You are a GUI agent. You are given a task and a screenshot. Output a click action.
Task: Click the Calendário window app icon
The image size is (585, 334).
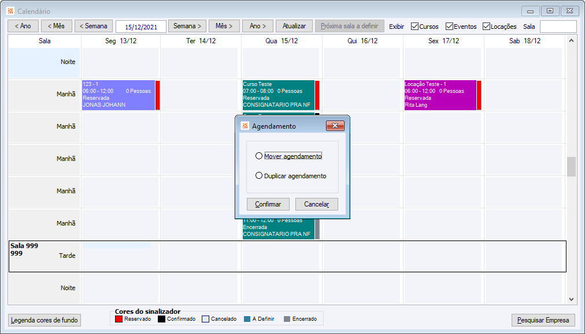[x=10, y=11]
